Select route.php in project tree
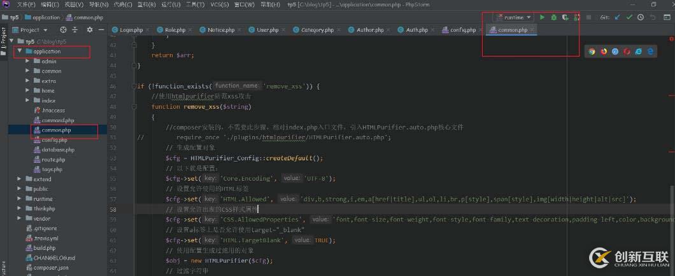This screenshot has height=276, width=675. click(53, 160)
